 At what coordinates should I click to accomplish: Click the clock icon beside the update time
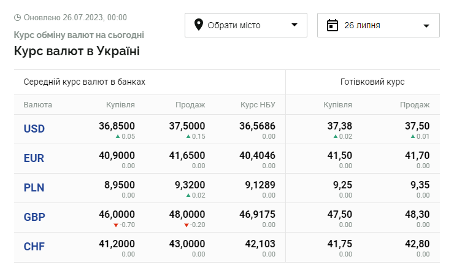[17, 17]
